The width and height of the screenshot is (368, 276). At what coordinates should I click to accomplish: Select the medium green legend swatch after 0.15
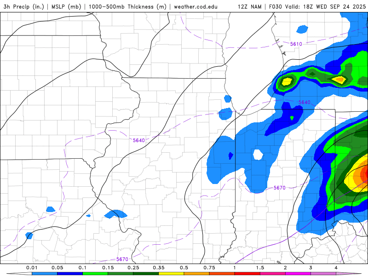(x=121, y=274)
